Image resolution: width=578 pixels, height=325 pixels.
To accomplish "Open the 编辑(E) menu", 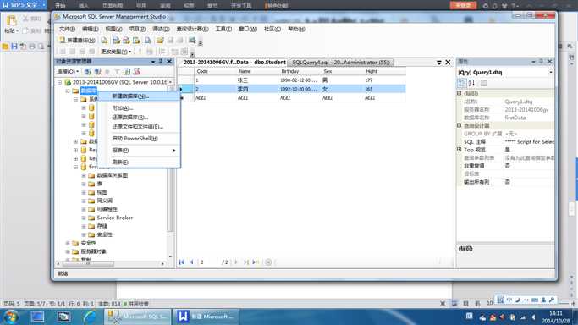I will click(90, 29).
